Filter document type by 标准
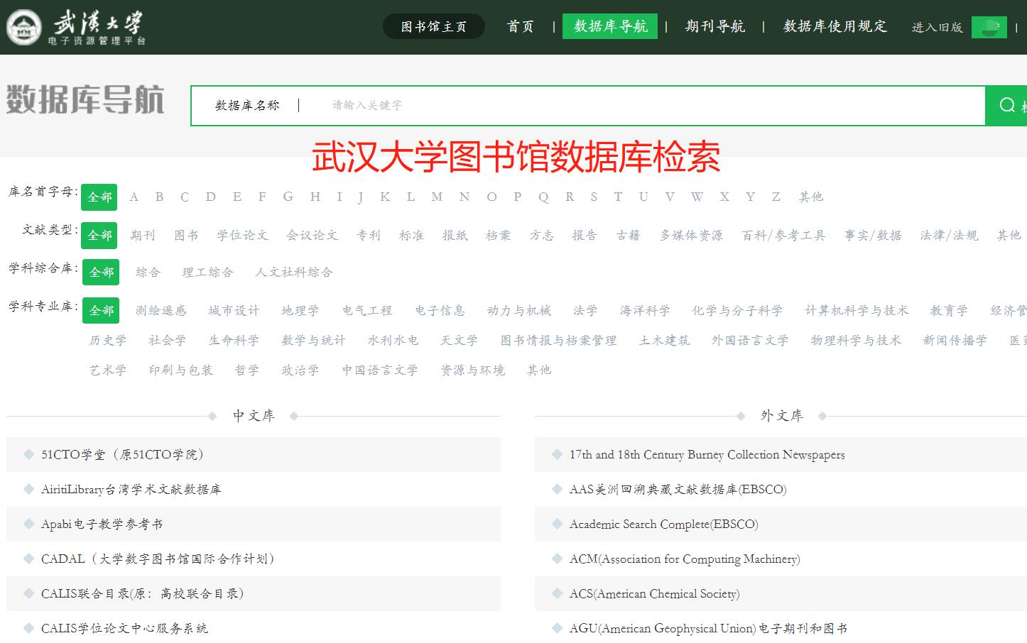Screen dimensions: 1027x643 click(411, 235)
